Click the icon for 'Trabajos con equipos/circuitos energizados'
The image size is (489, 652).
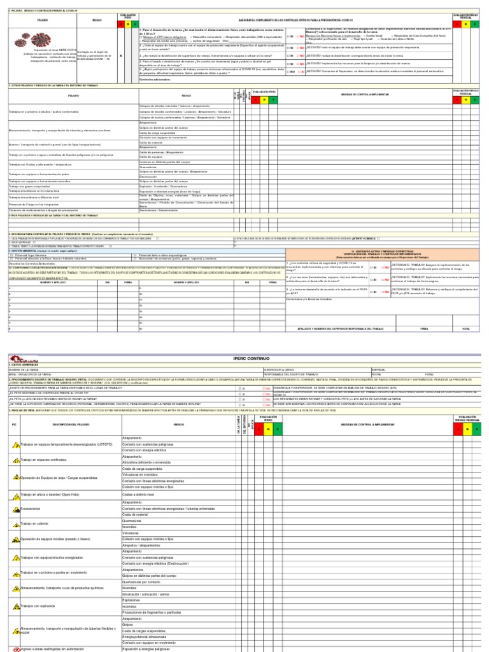16,558
